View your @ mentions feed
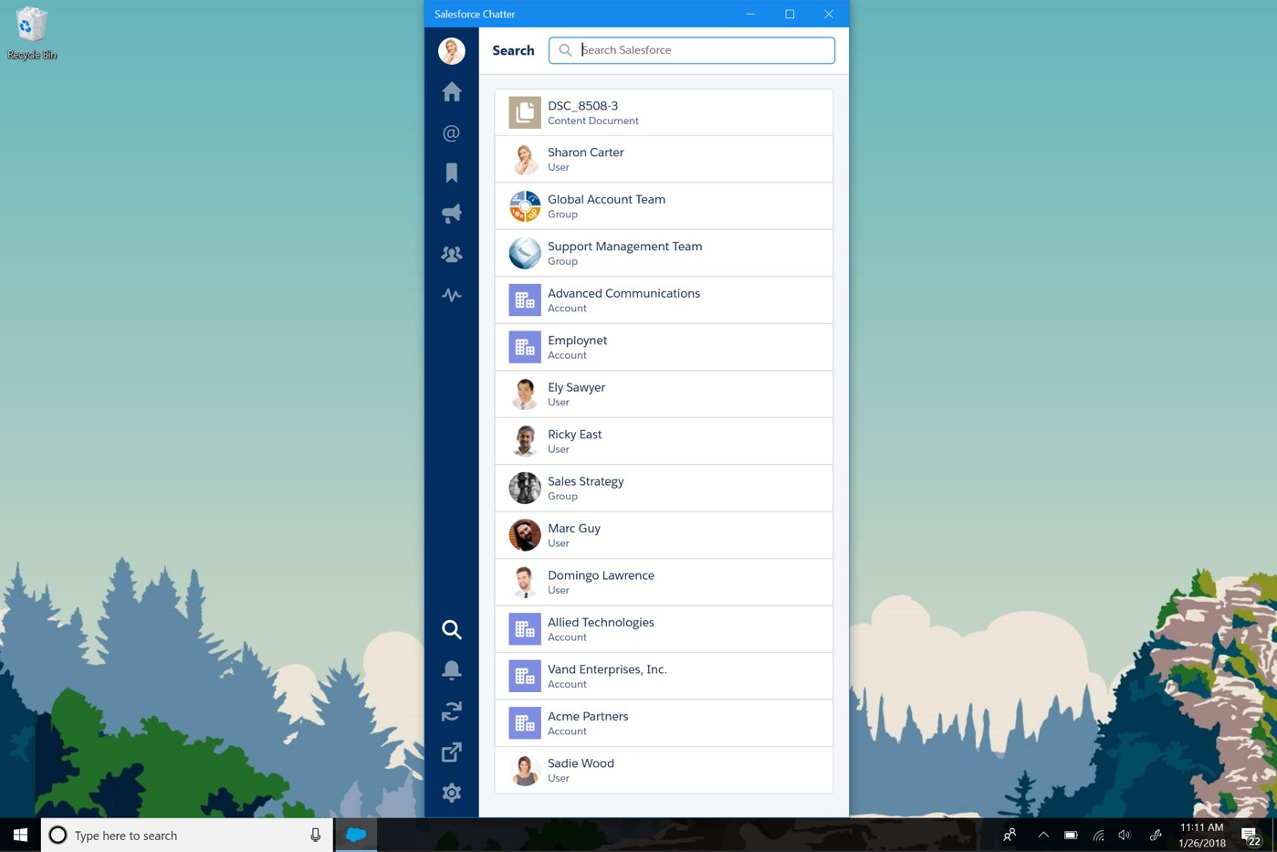The height and width of the screenshot is (852, 1277). [x=451, y=132]
